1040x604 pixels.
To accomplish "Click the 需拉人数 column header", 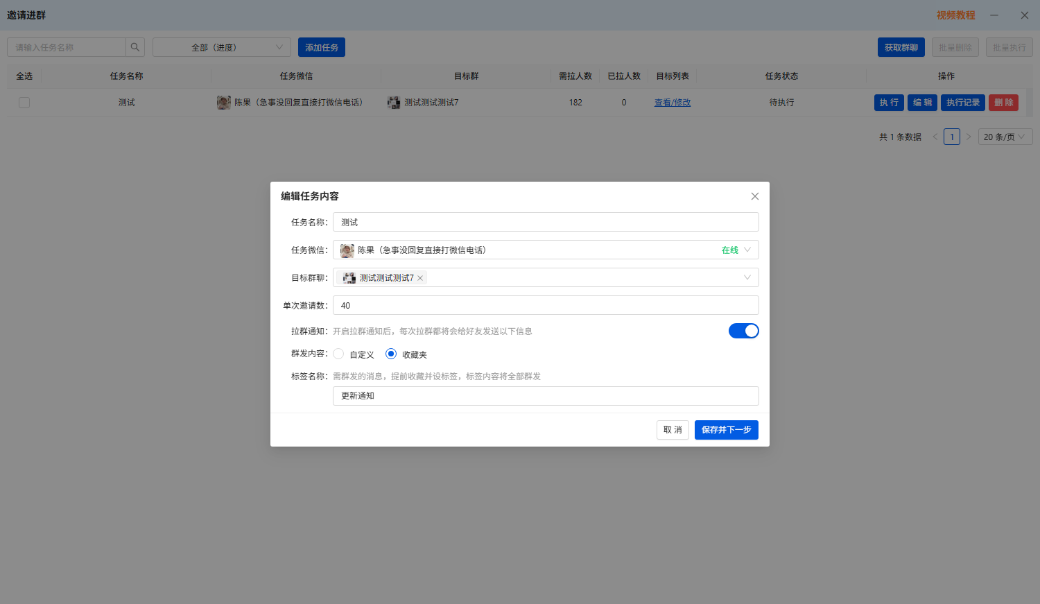I will pos(575,76).
